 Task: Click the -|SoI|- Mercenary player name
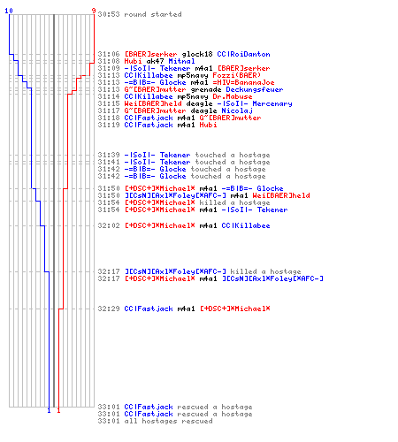coord(255,103)
